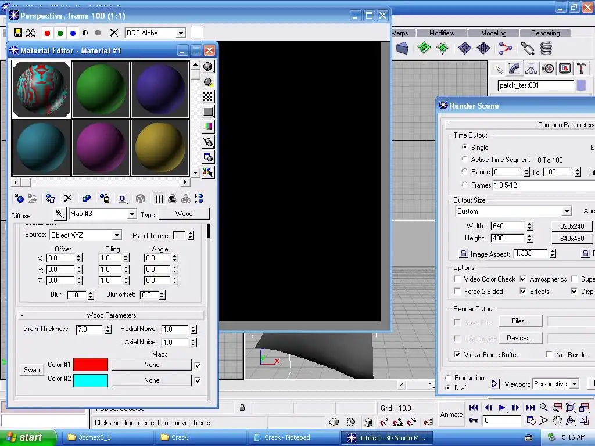
Task: Select the Active Time Segment radio button
Action: [464, 159]
